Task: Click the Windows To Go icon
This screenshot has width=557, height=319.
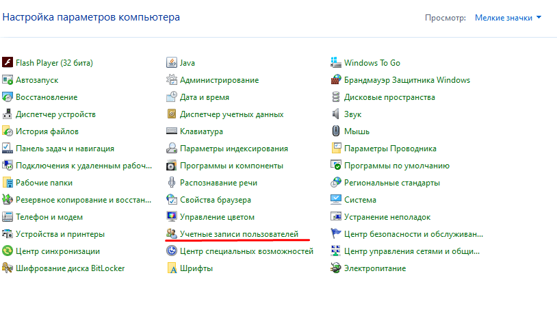Action: 336,63
